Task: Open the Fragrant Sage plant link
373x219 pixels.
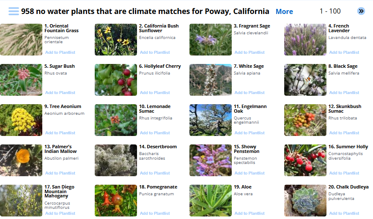Action: tap(252, 26)
